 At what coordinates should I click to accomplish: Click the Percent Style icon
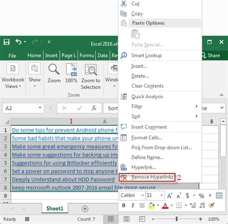tap(202, 196)
